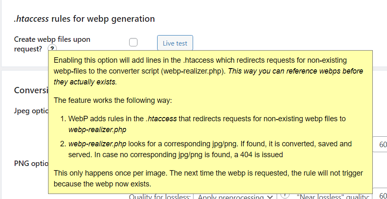
Task: Focus the Near lossless quality number field
Action: [x=379, y=194]
